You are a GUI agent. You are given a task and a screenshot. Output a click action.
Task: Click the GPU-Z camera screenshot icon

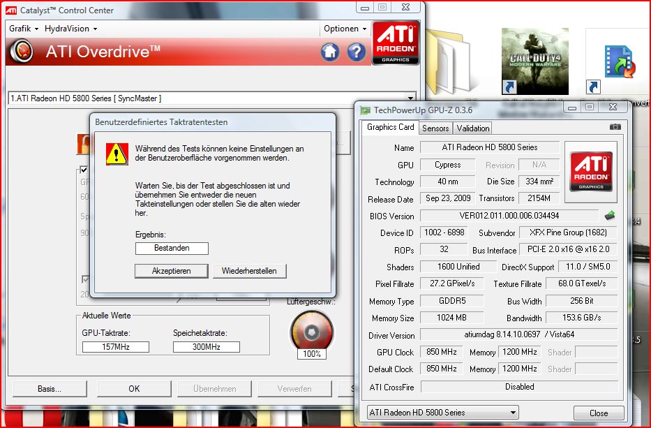click(x=615, y=127)
